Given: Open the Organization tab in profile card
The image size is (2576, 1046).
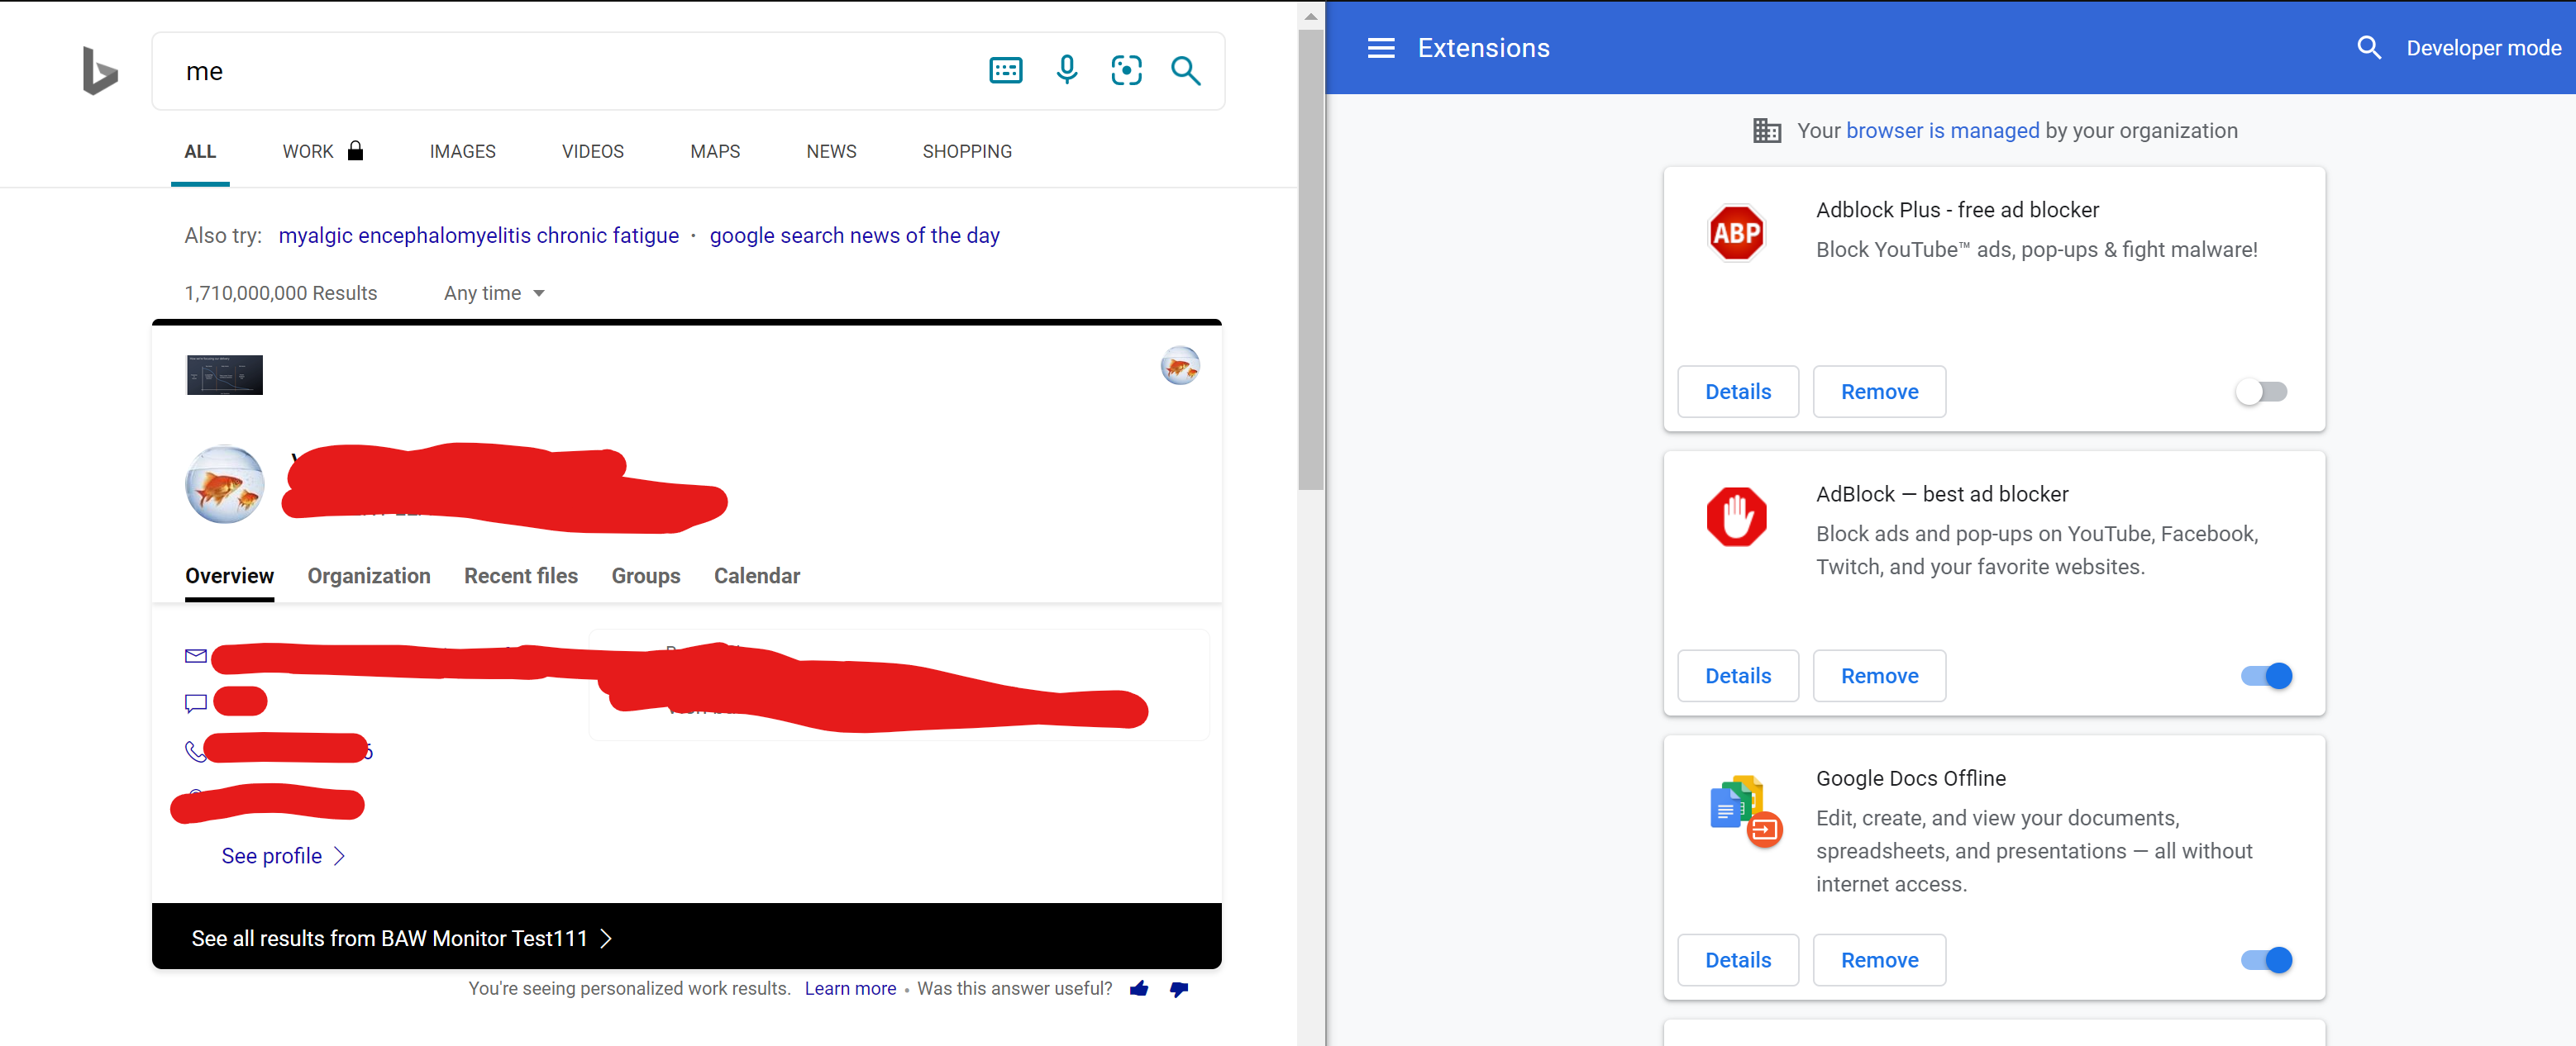Looking at the screenshot, I should coord(368,575).
